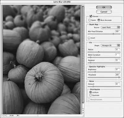
Task: Click the Blade Curvature value field
Action: 117,55
